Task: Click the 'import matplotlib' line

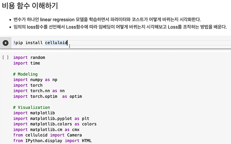Action: 34,113
